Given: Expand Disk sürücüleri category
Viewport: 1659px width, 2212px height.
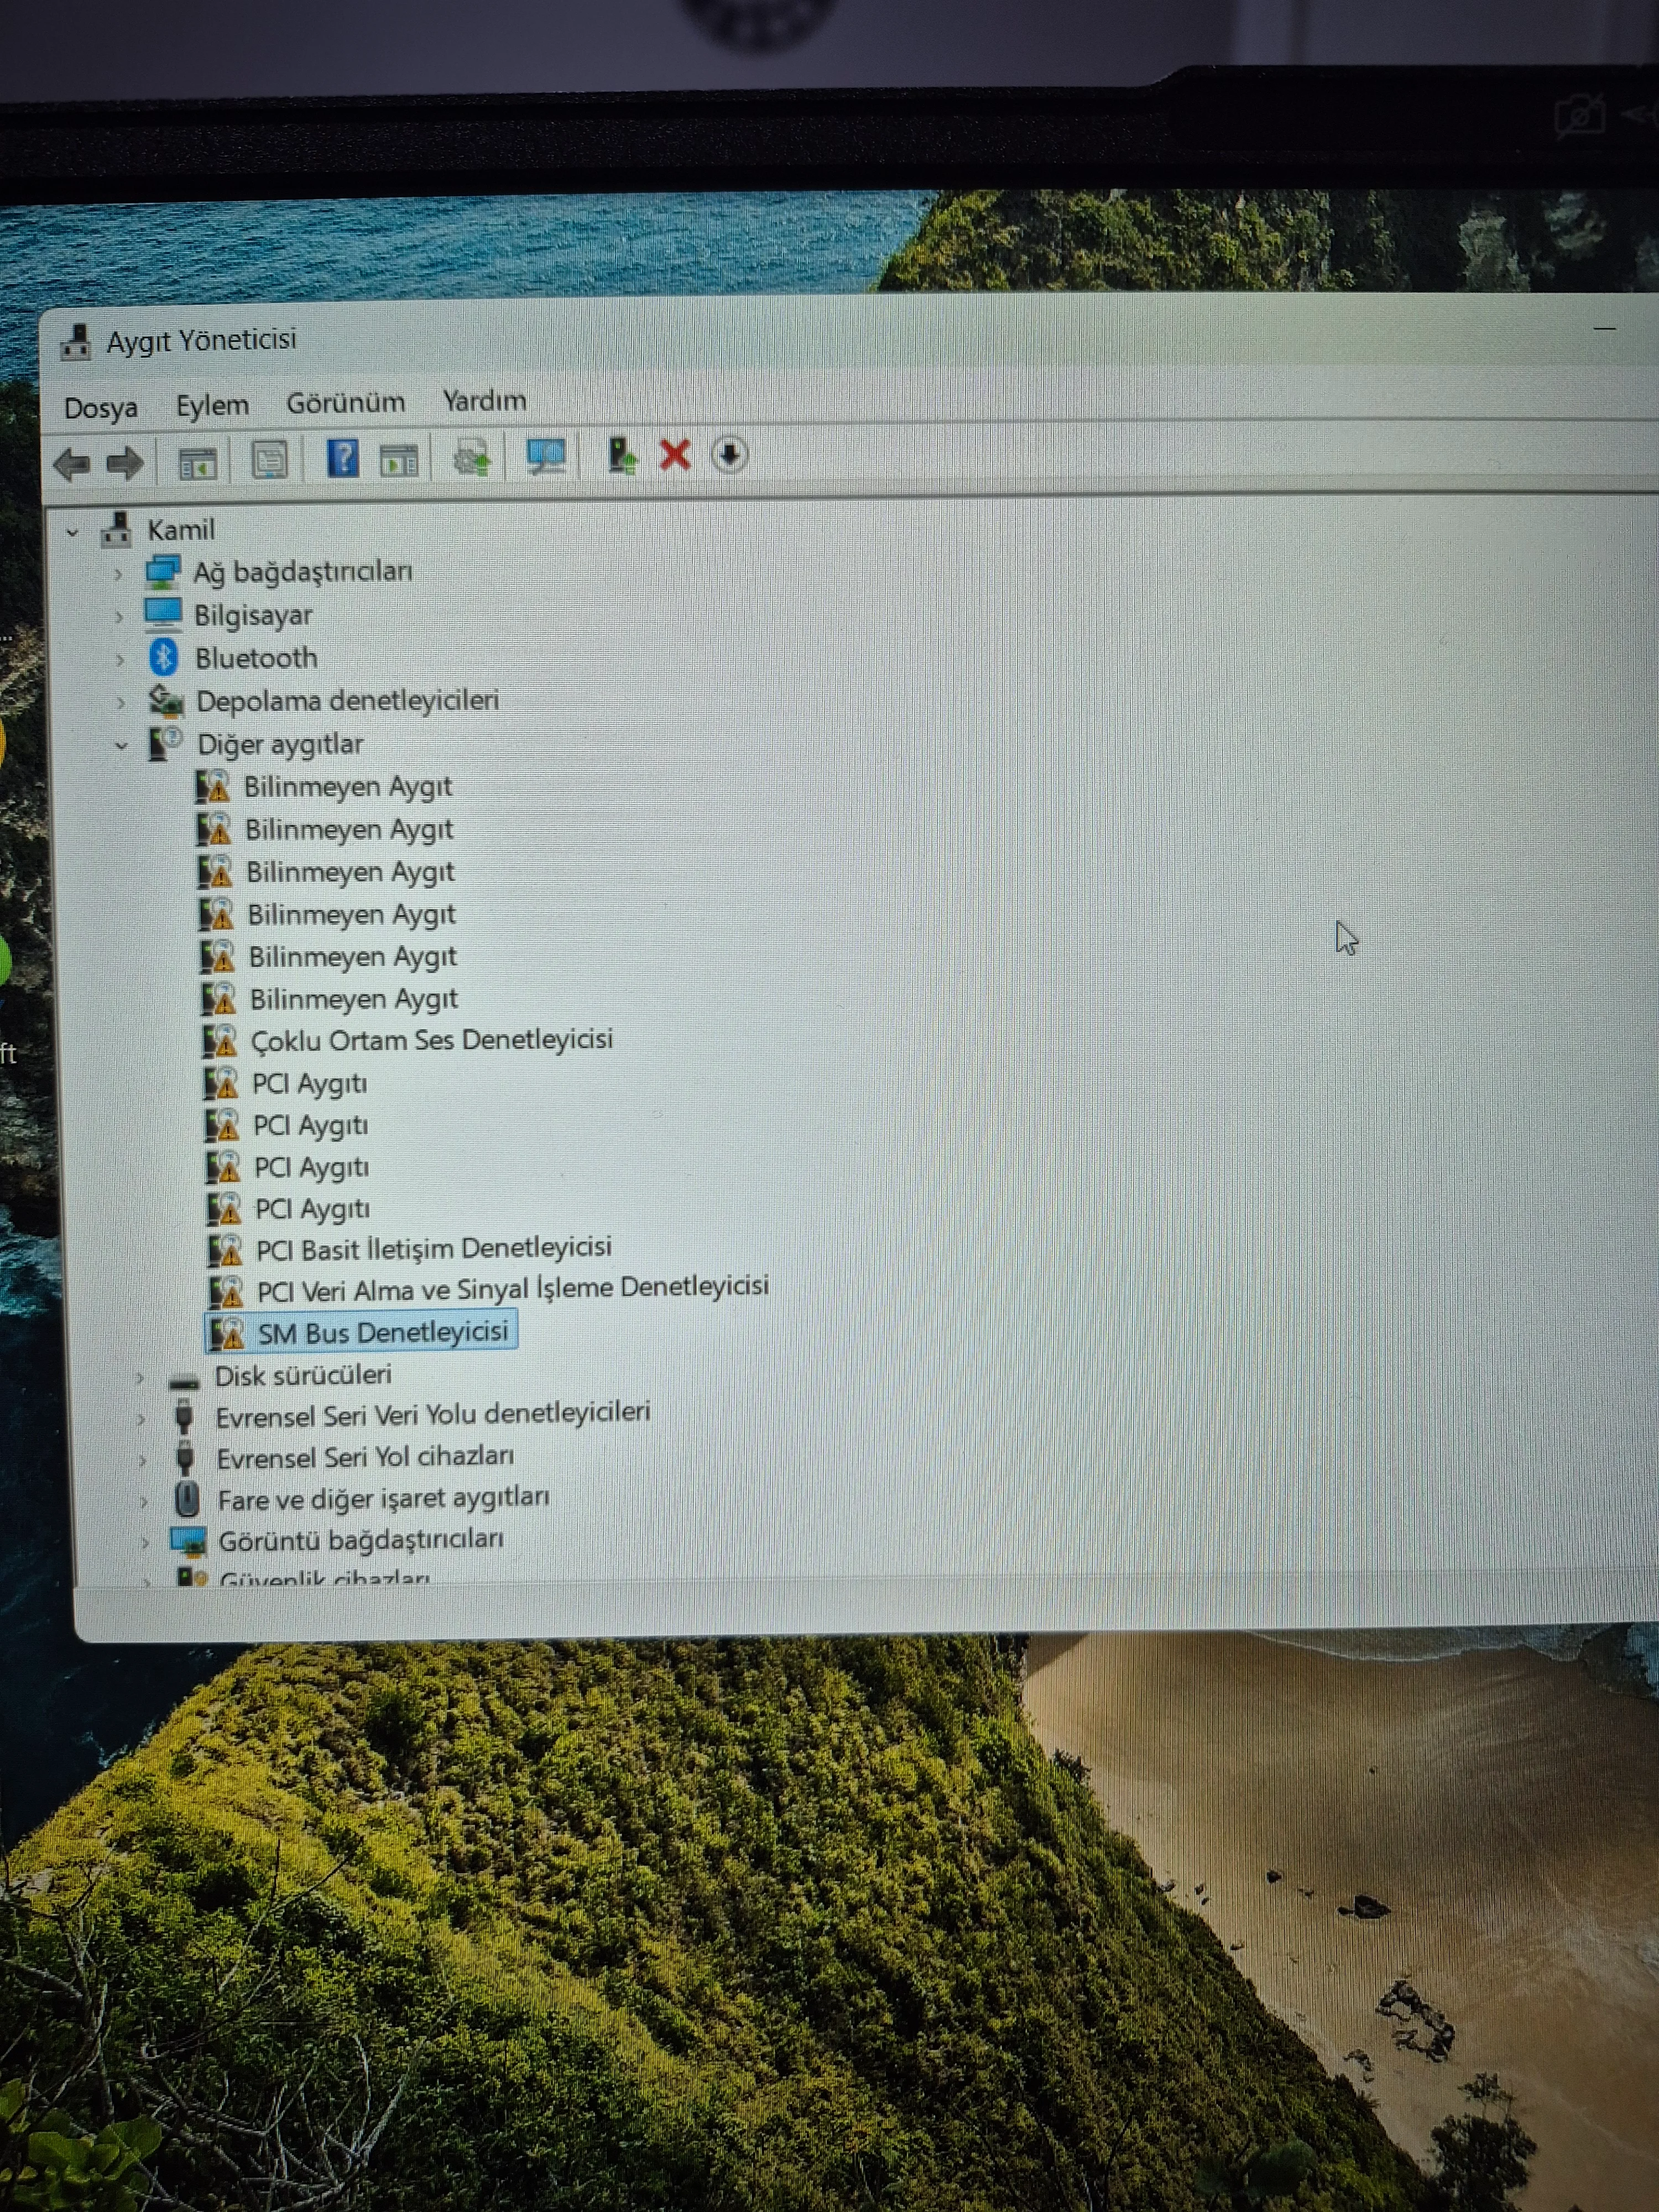Looking at the screenshot, I should coord(140,1379).
